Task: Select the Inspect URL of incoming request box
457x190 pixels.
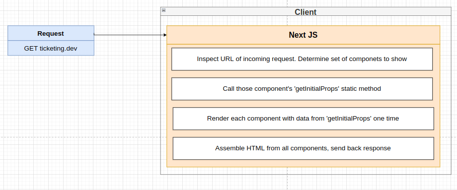Action: [x=302, y=59]
